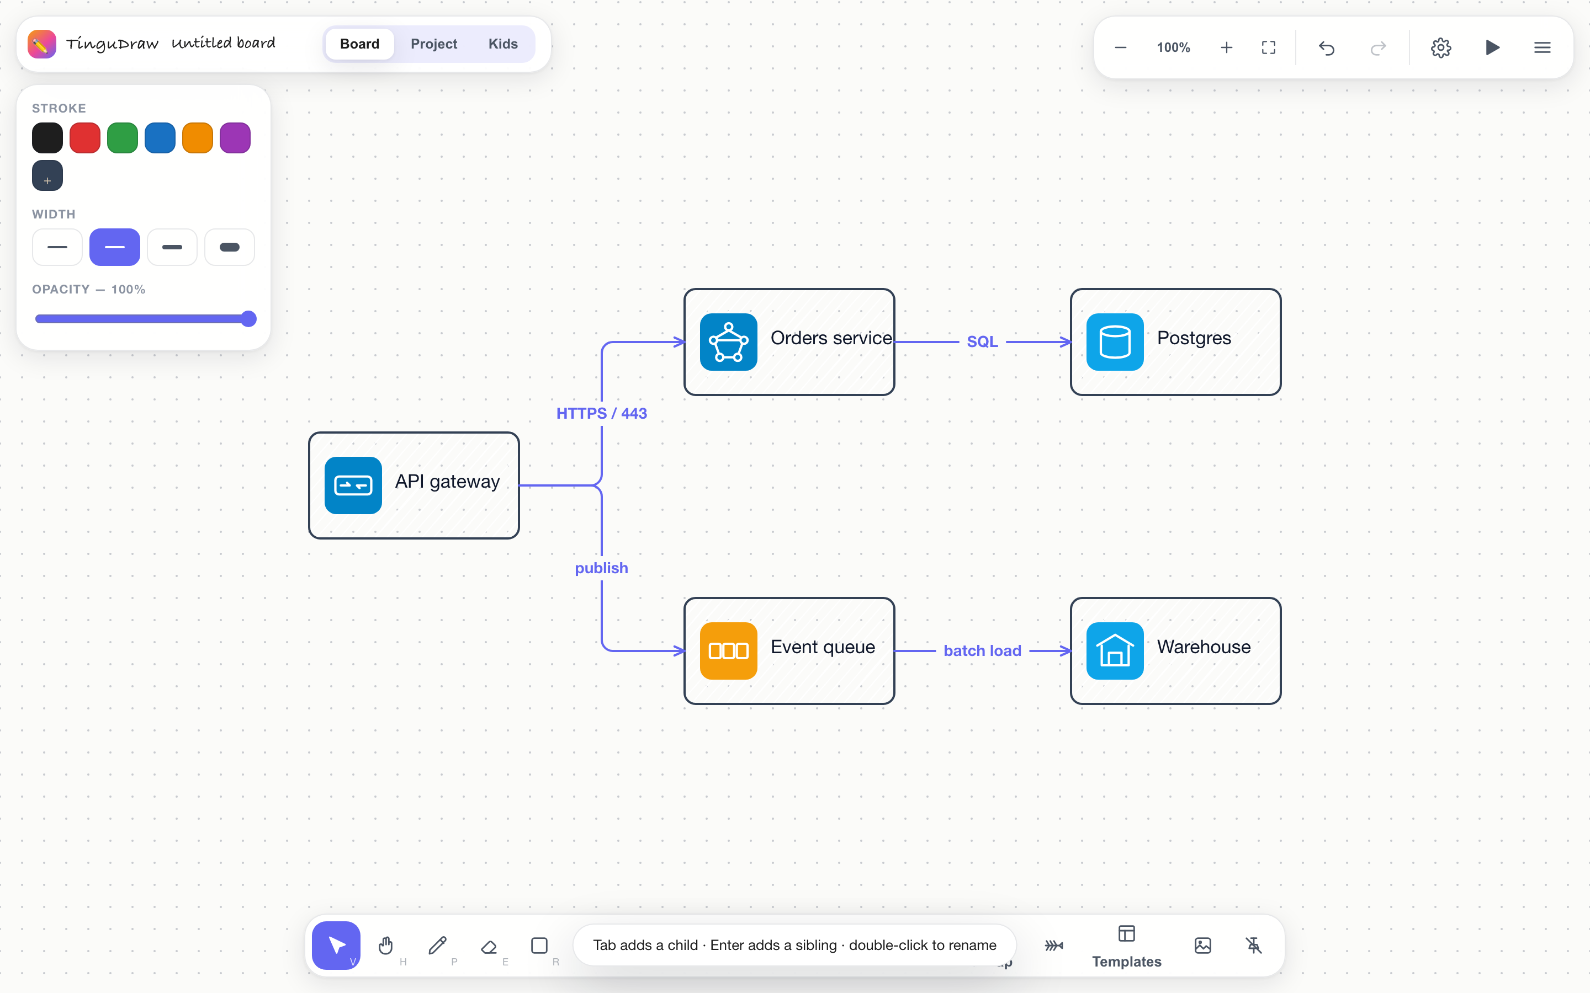Open the hamburger menu
1590x993 pixels.
1542,47
